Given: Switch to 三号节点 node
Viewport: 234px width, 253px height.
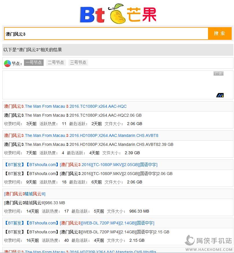Looking at the screenshot, I should (78, 62).
